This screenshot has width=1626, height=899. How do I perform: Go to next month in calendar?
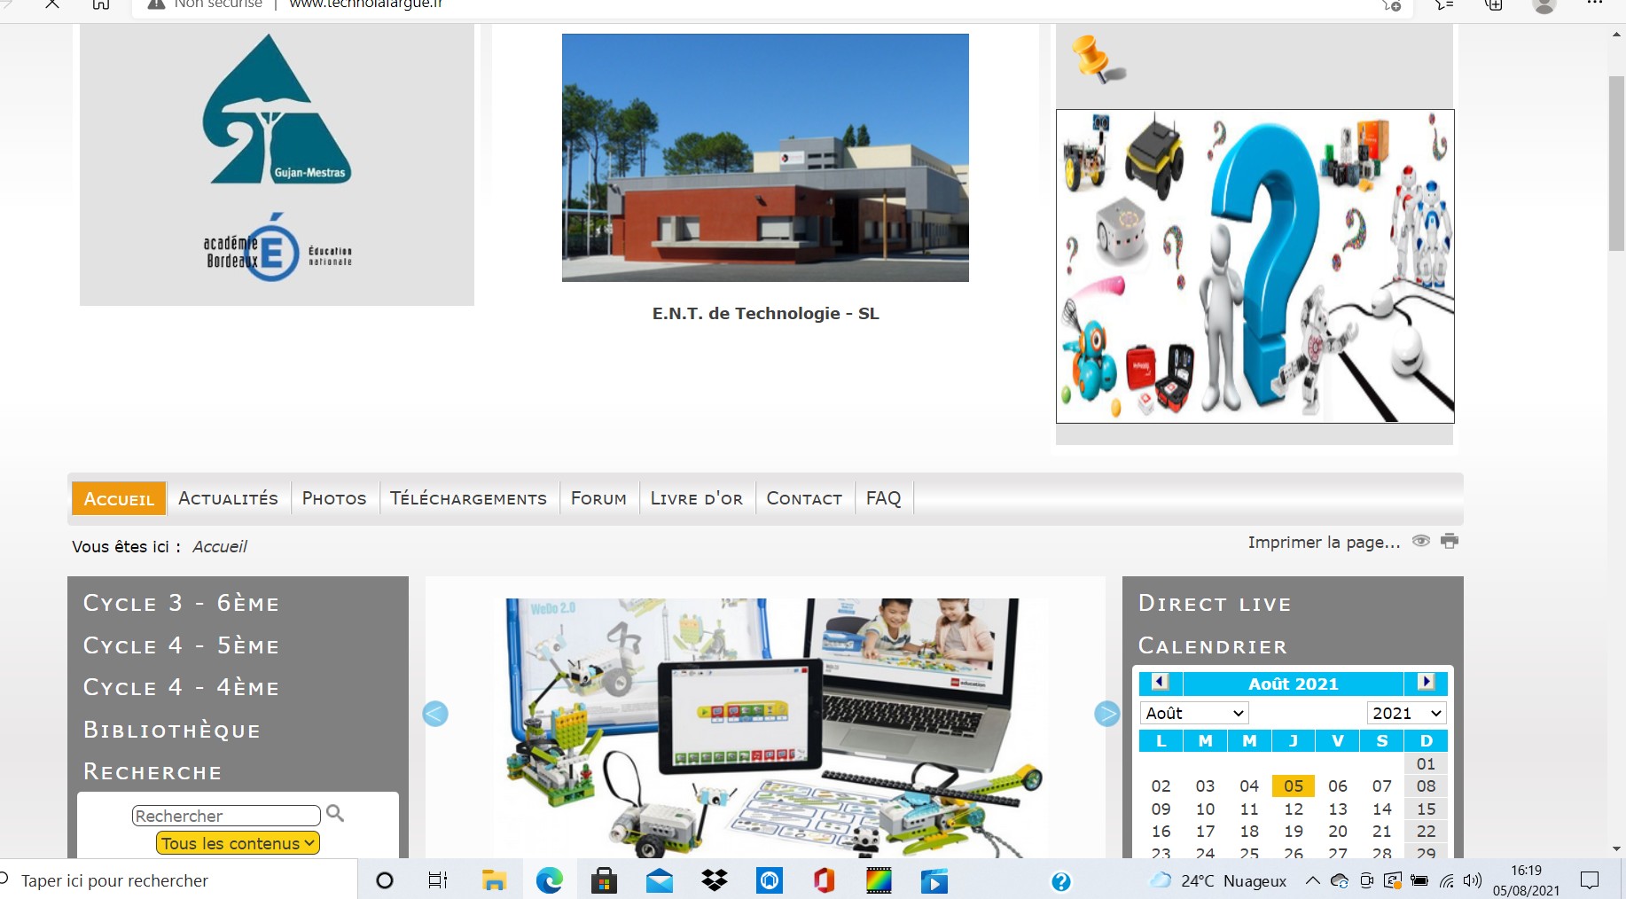pyautogui.click(x=1426, y=682)
